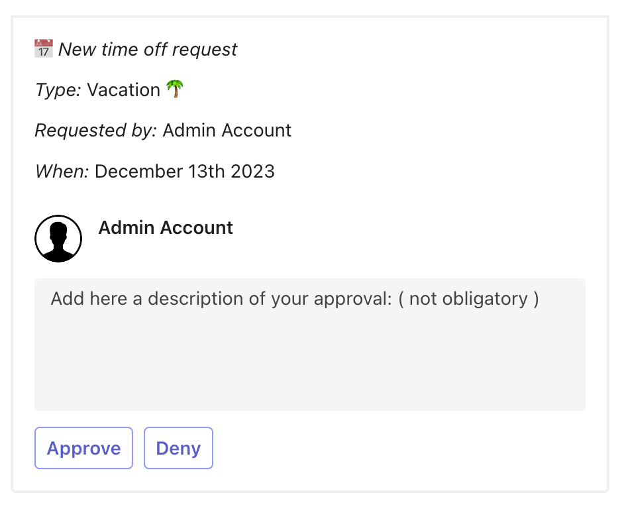Image resolution: width=624 pixels, height=505 pixels.
Task: Approve the time off request
Action: [83, 449]
